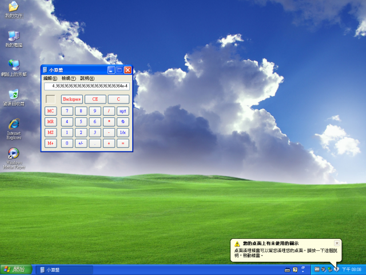This screenshot has height=275, width=366.
Task: Click the keyboard language bar icon on taskbar
Action: pos(287,270)
